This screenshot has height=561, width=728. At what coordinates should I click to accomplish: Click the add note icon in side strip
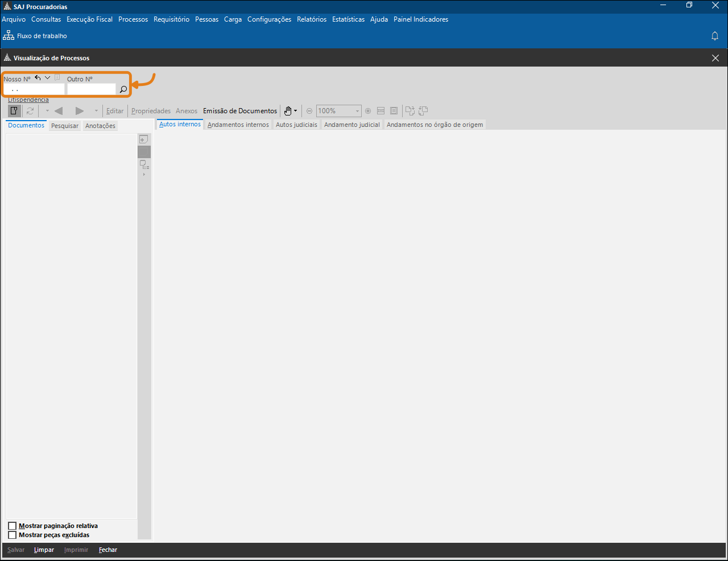144,139
